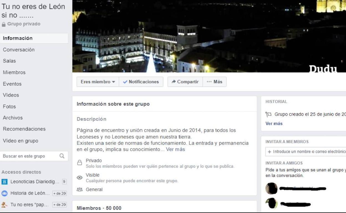Go to the Miembros section
346x213 pixels.
coord(14,72)
